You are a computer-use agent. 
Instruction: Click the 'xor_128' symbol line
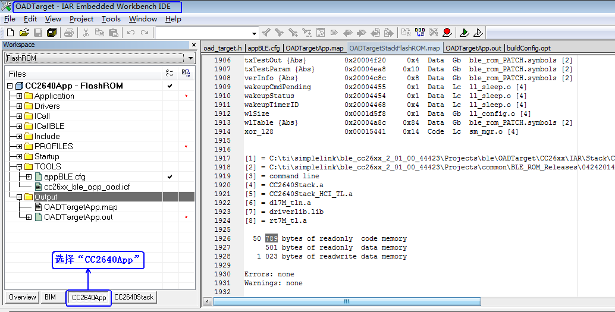click(258, 132)
